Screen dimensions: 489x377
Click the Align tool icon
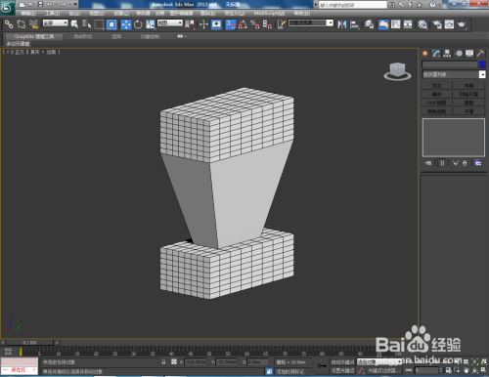coord(354,24)
